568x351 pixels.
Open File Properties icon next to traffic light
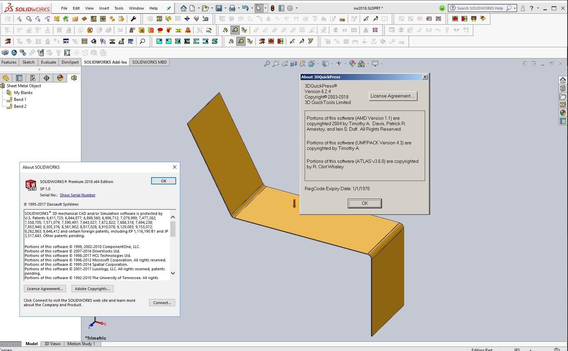[281, 8]
